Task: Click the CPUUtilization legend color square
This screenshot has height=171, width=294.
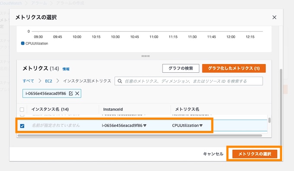Action: pos(22,43)
